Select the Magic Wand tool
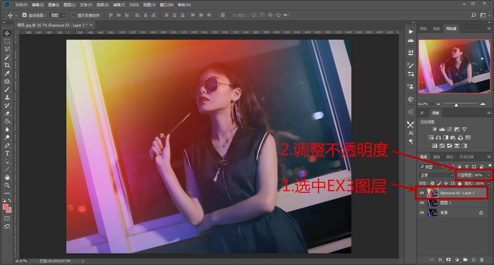 coord(7,57)
